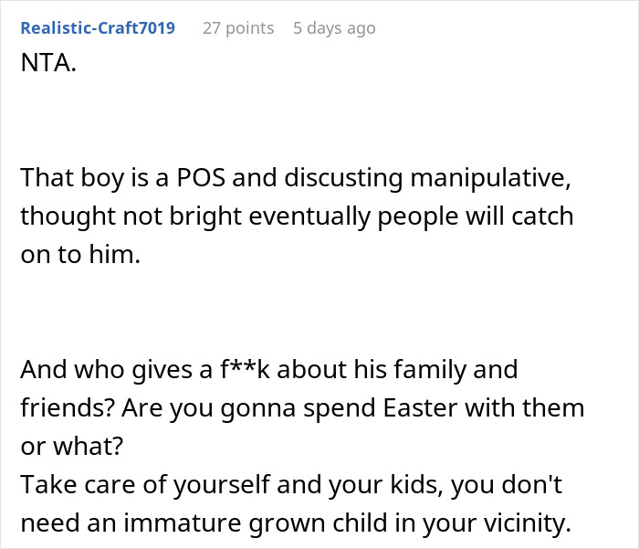Click the line starting thought not bright eventually
This screenshot has height=549, width=639.
(x=297, y=216)
